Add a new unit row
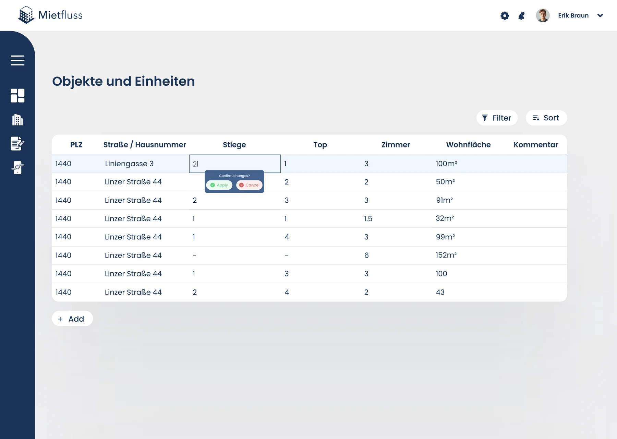Image resolution: width=617 pixels, height=439 pixels. pos(72,319)
